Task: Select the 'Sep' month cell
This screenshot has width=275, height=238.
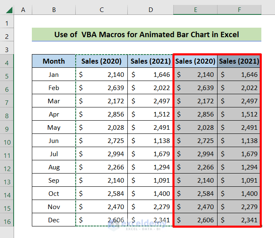Action: (x=54, y=180)
